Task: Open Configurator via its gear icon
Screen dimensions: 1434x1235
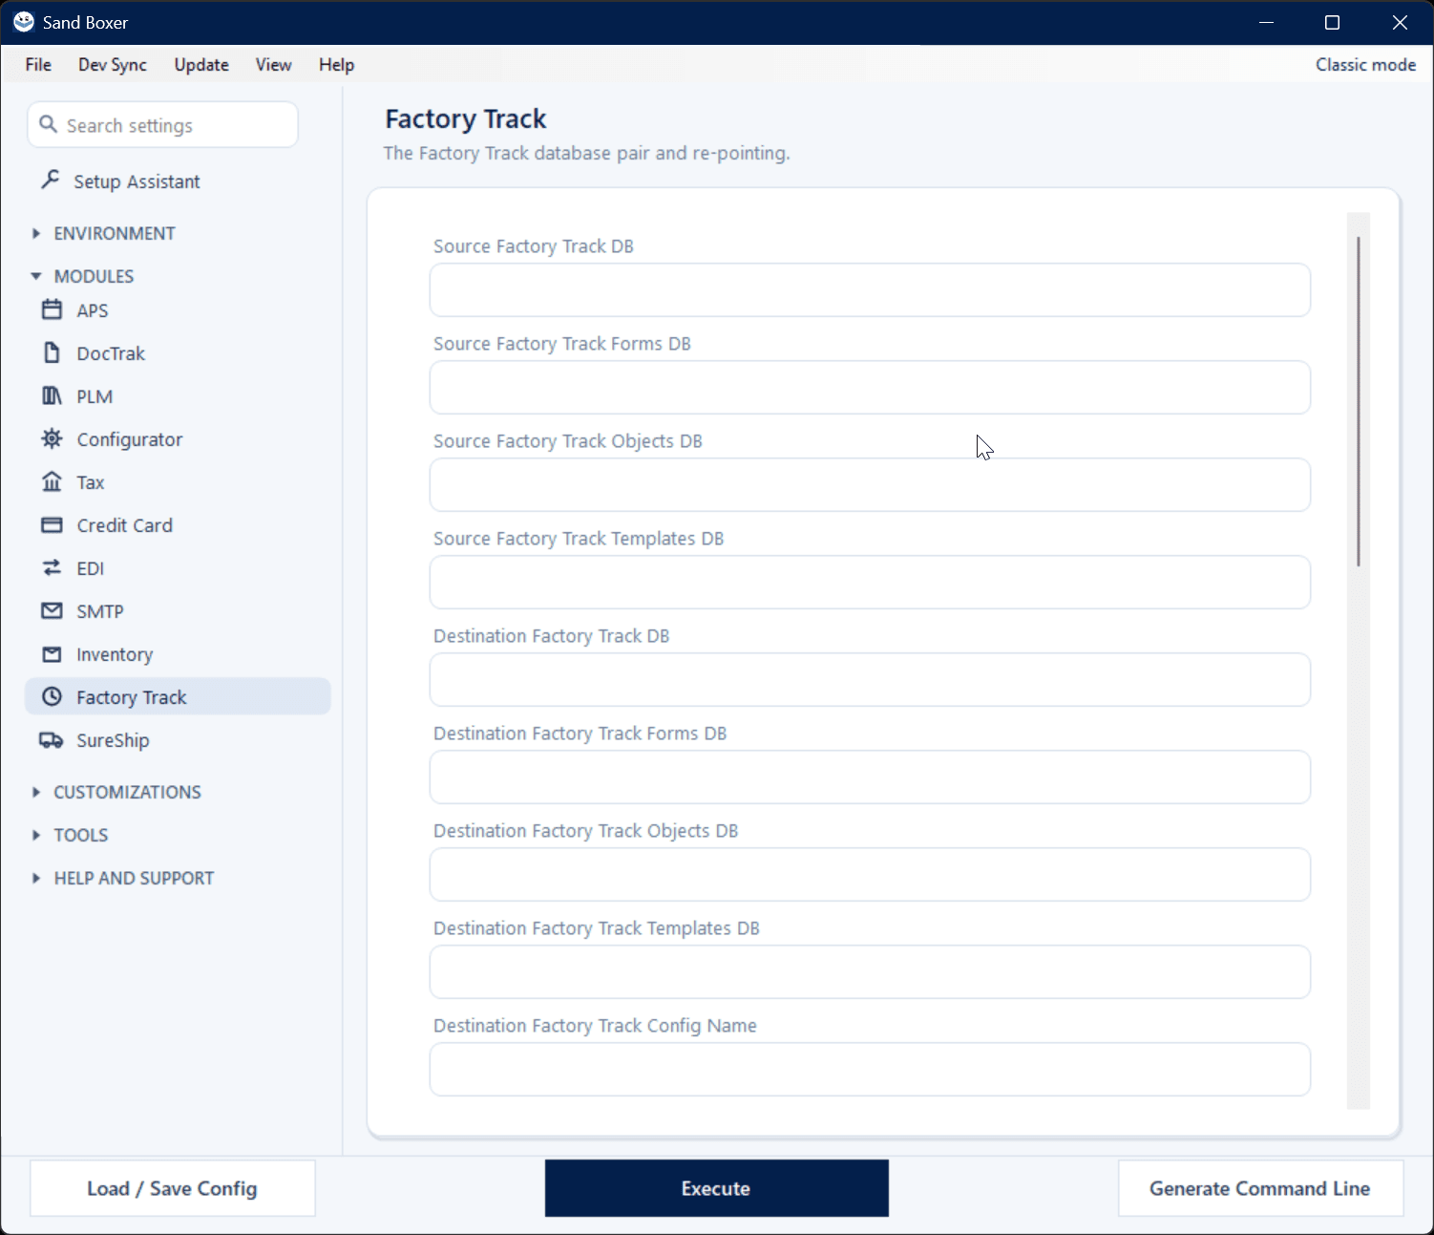Action: coord(52,438)
